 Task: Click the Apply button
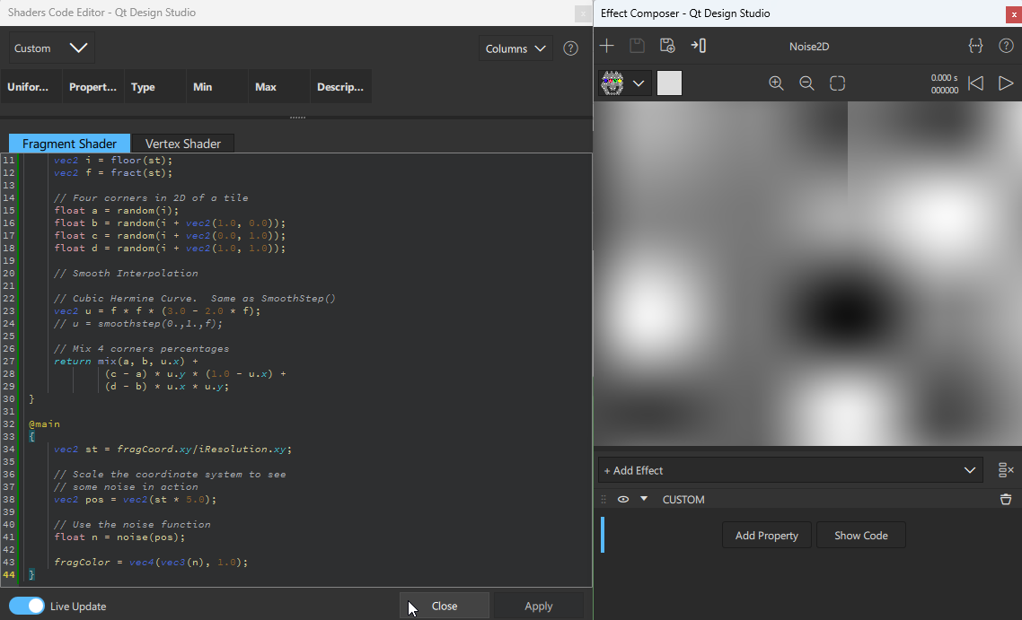pyautogui.click(x=538, y=606)
